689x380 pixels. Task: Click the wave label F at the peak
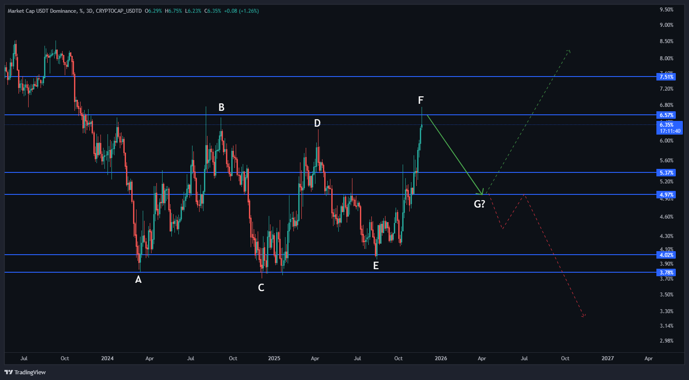tap(421, 100)
